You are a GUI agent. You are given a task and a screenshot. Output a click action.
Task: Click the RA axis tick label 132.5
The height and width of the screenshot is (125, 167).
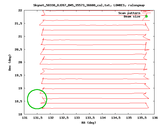(64, 118)
